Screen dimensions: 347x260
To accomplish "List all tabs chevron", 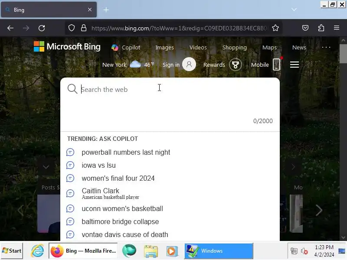I will tap(294, 10).
